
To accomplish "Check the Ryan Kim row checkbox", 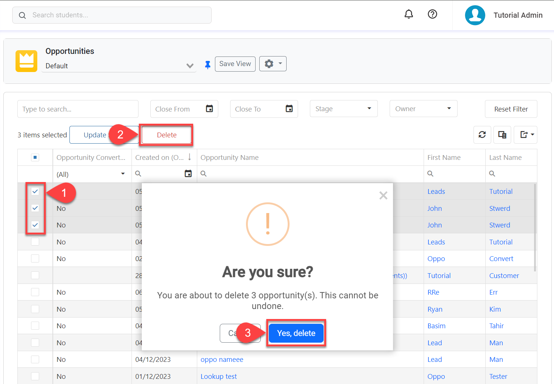I will pyautogui.click(x=35, y=309).
